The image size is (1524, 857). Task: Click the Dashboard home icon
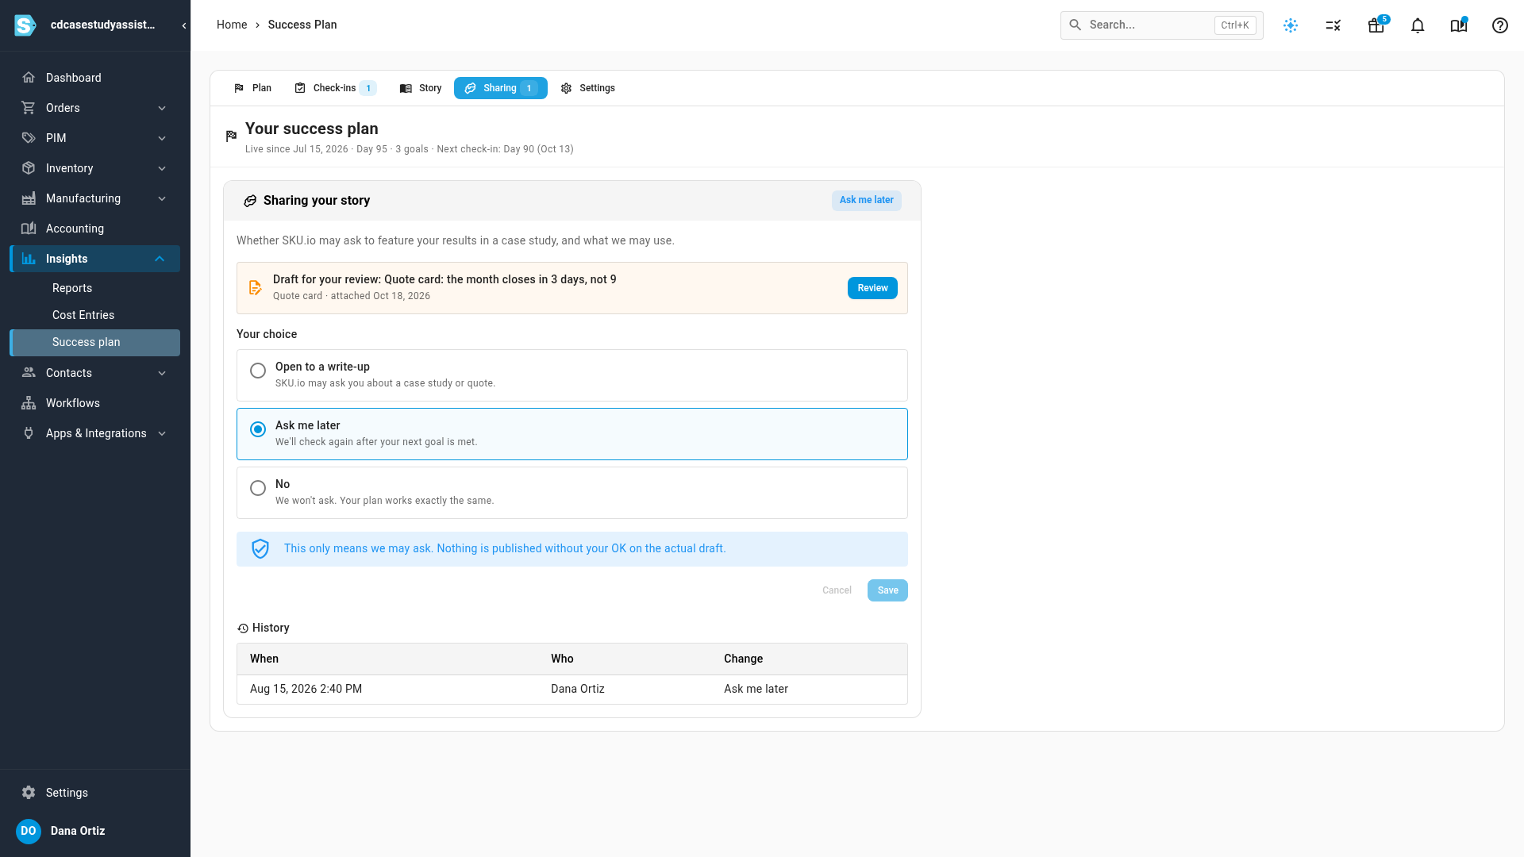[29, 78]
